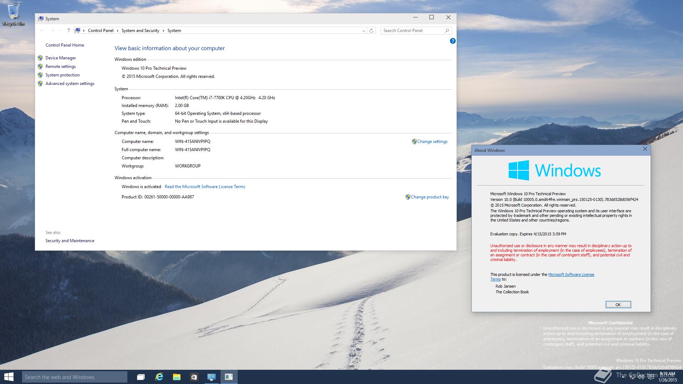Click the Evaluation copy expiry text
Image resolution: width=683 pixels, height=384 pixels.
pyautogui.click(x=528, y=234)
